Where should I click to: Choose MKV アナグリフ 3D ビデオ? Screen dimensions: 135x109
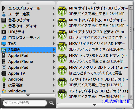93,70
